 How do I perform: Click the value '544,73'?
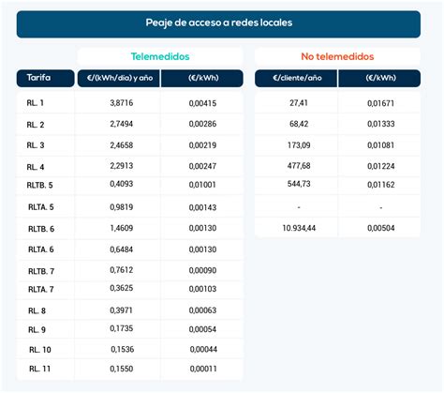point(299,184)
